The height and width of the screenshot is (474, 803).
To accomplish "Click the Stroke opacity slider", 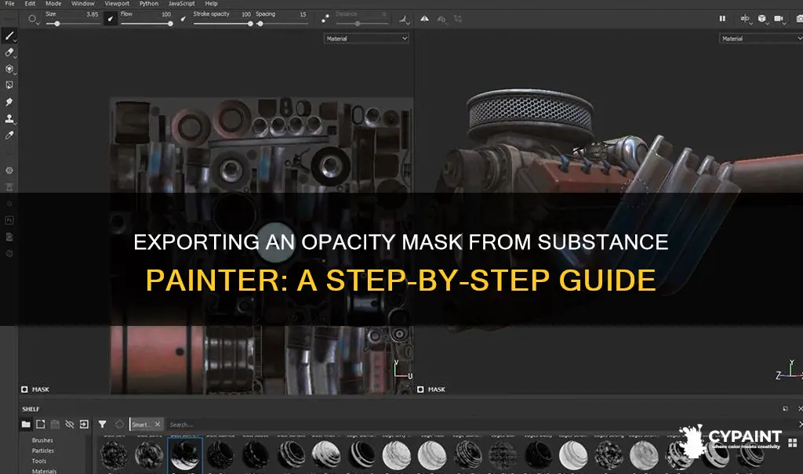I will [x=223, y=24].
